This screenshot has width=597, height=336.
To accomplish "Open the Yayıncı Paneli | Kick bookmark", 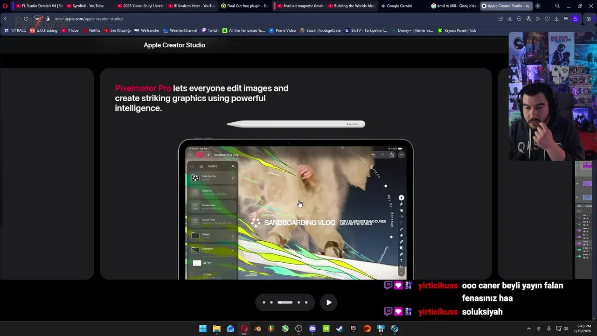I will 457,30.
